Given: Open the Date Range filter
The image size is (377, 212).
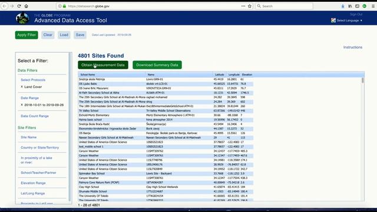Looking at the screenshot, I should [x=30, y=98].
